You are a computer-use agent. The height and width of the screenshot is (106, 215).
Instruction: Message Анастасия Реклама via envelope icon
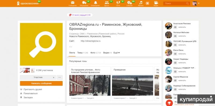(x=175, y=27)
